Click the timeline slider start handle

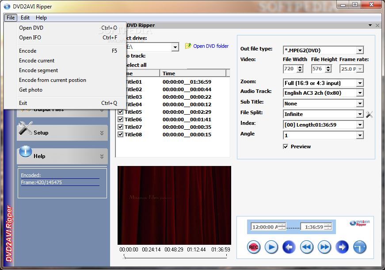click(125, 257)
